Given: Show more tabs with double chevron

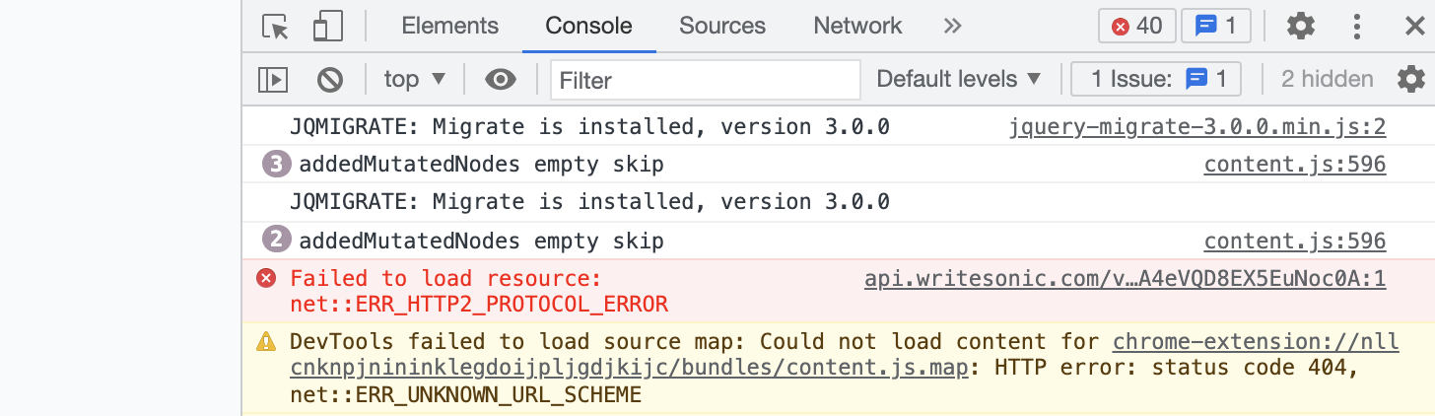Looking at the screenshot, I should (952, 26).
